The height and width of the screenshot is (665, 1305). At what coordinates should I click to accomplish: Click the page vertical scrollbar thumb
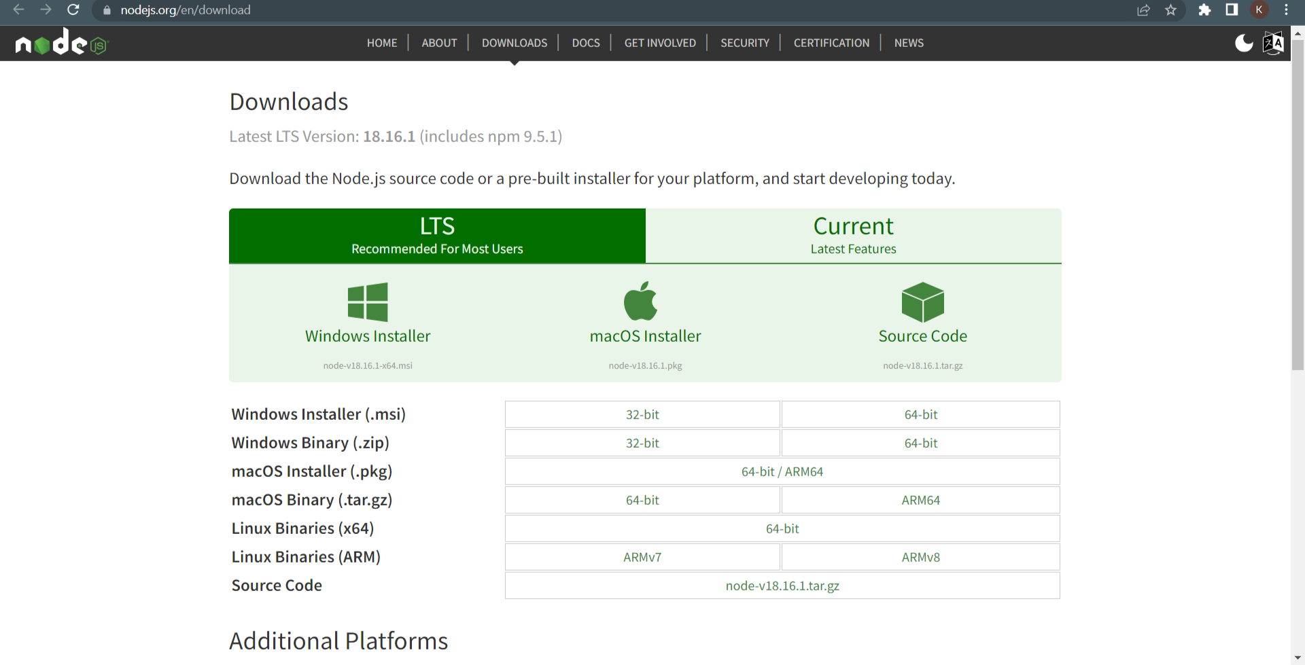[1298, 204]
